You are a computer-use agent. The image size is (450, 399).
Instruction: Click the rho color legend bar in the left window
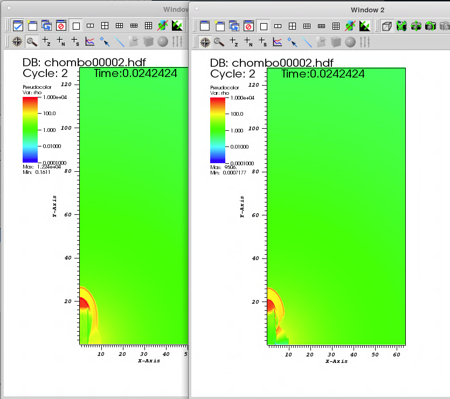(30, 130)
